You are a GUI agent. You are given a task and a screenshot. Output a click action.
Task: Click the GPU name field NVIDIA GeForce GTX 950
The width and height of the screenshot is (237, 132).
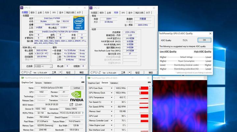click(x=52, y=88)
